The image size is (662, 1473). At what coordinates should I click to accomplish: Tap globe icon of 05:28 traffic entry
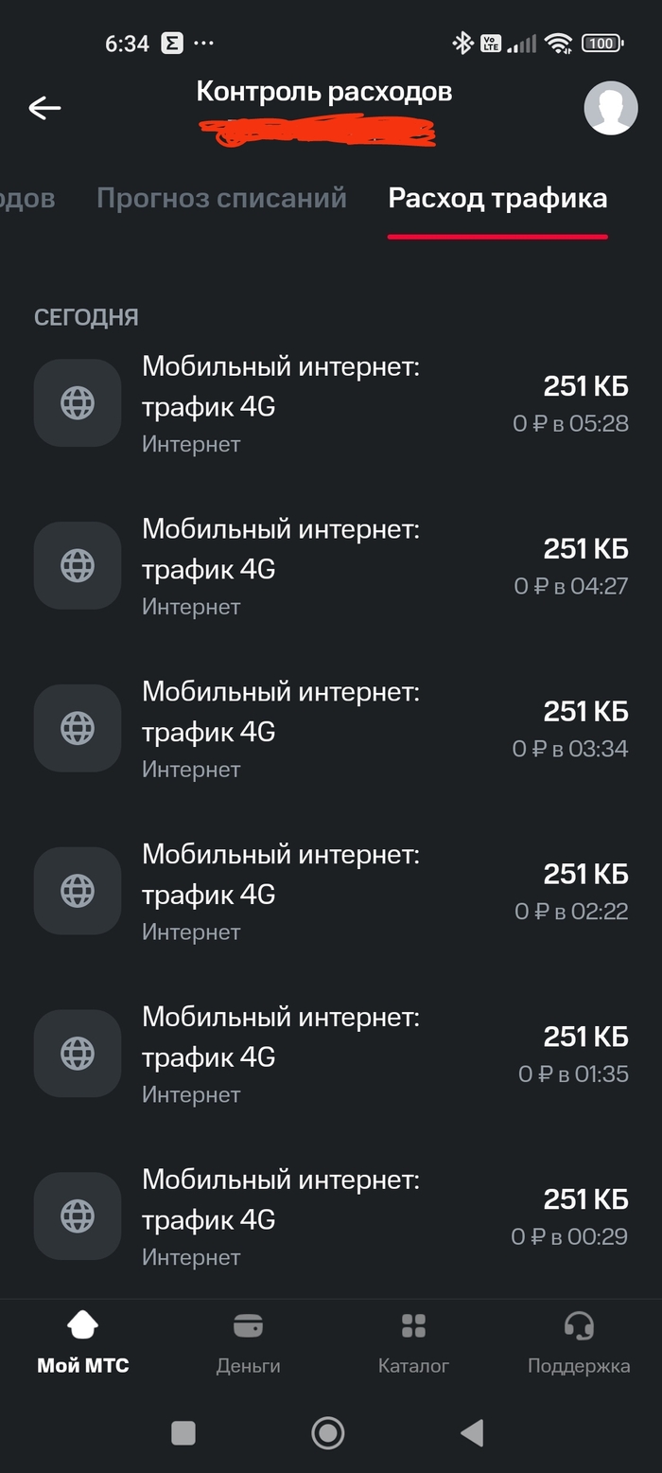[78, 403]
